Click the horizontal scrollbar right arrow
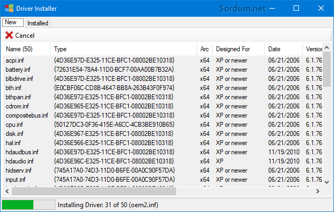 [318, 191]
